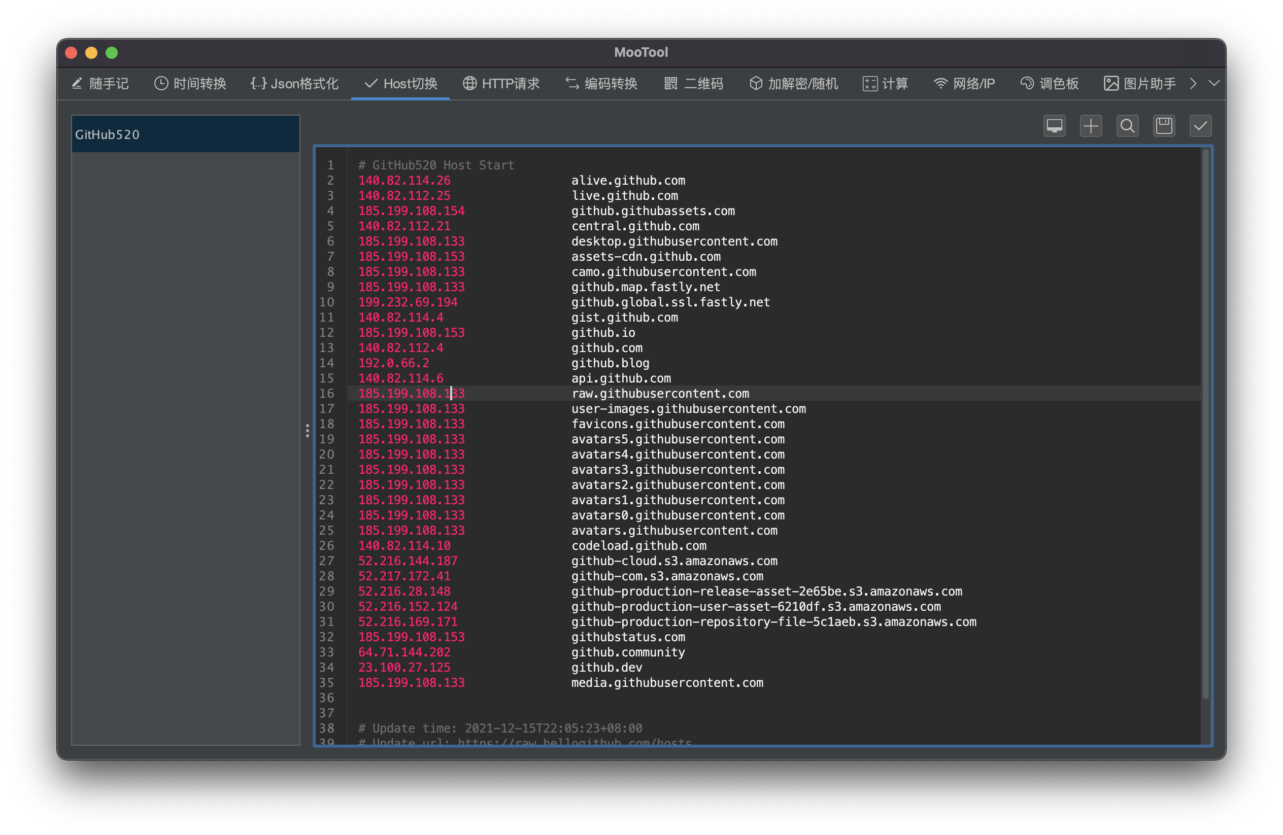Click the magnifier search icon
The image size is (1283, 835).
tap(1127, 126)
